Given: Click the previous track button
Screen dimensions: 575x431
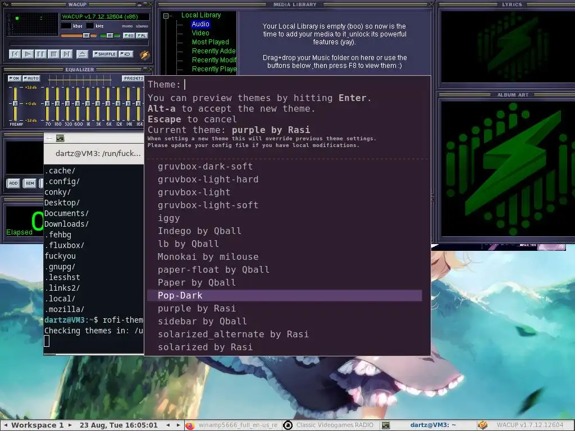Looking at the screenshot, I should 15,54.
